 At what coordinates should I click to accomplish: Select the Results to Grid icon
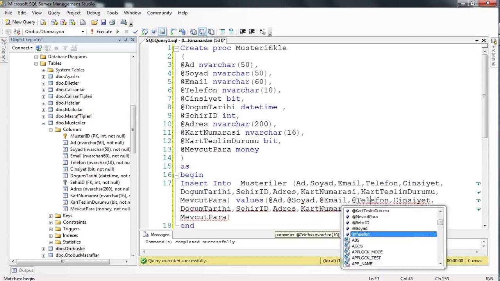pyautogui.click(x=202, y=32)
